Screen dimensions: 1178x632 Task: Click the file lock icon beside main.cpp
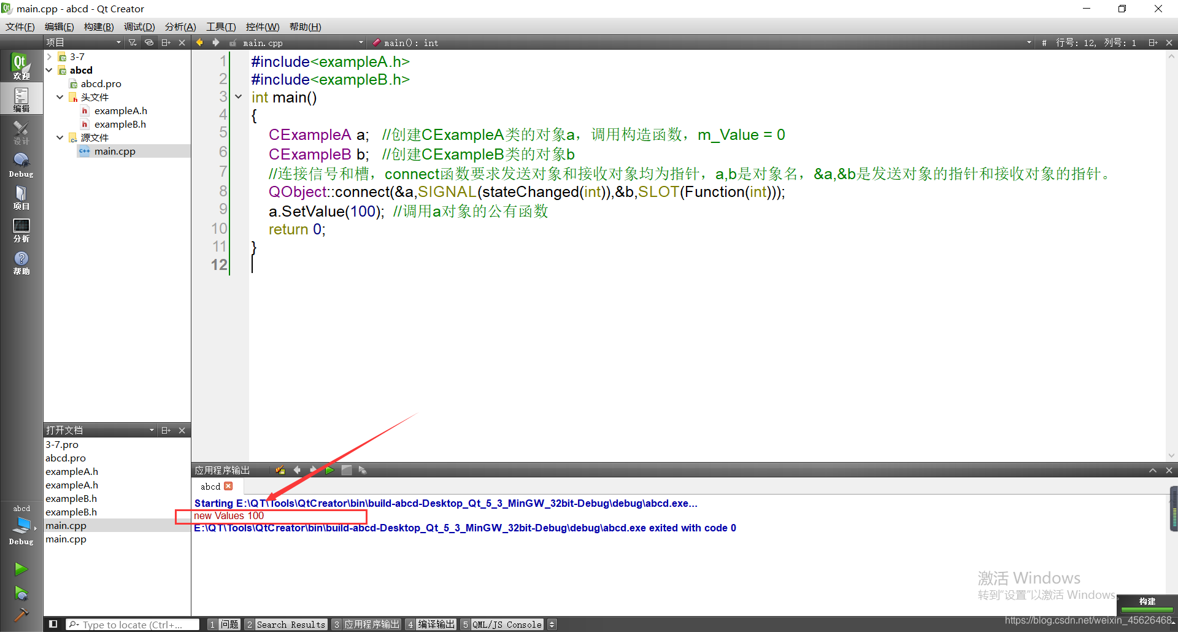[233, 43]
